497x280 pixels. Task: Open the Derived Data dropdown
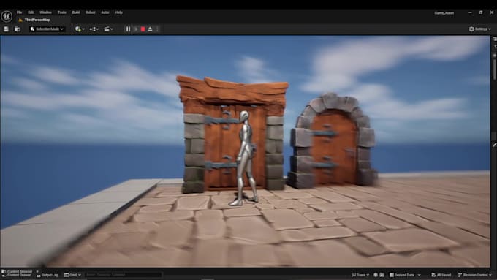click(405, 275)
